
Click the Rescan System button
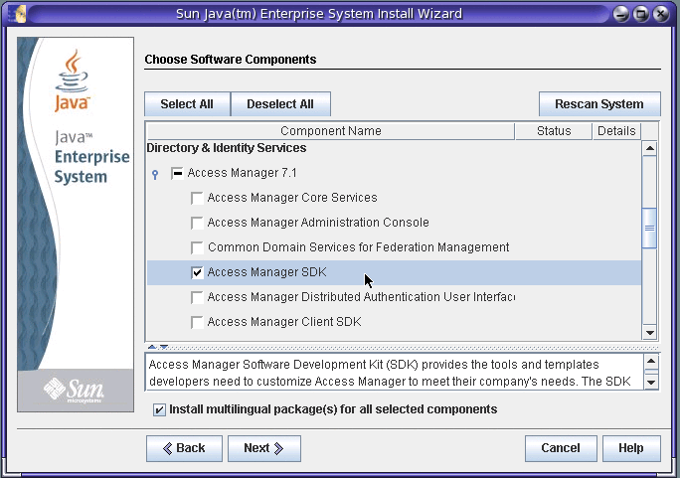point(599,104)
